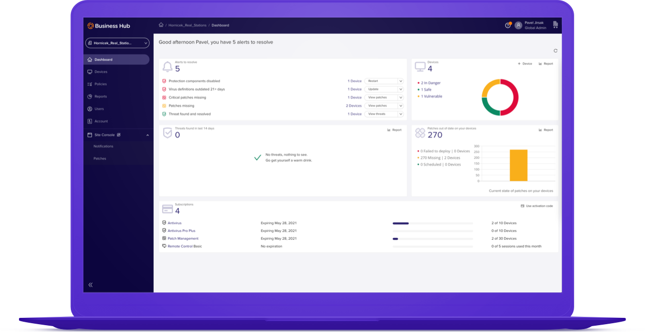The height and width of the screenshot is (332, 645).
Task: Collapse sidebar with double-arrow icon
Action: (x=90, y=285)
